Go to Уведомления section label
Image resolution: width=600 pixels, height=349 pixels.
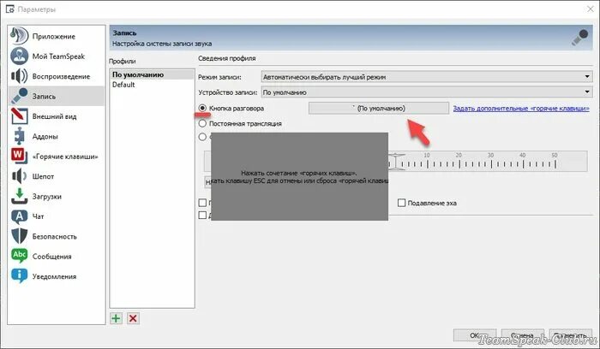[x=54, y=276]
